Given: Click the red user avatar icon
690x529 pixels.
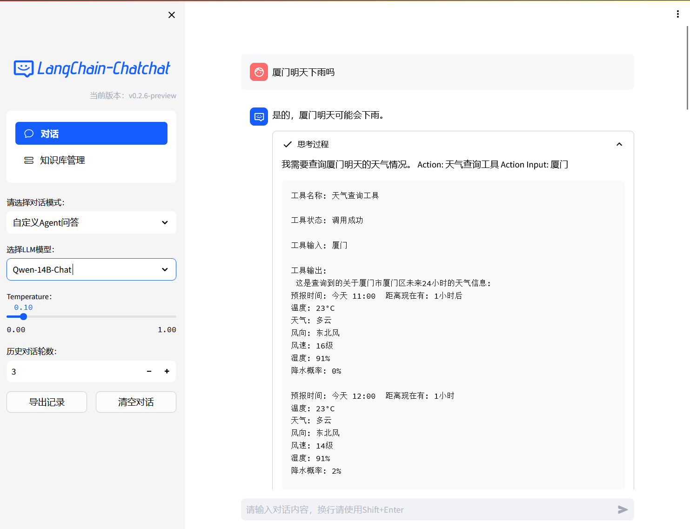Looking at the screenshot, I should (x=259, y=72).
